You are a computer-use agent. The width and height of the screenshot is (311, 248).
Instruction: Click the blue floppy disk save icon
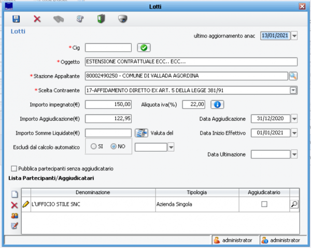(x=16, y=19)
